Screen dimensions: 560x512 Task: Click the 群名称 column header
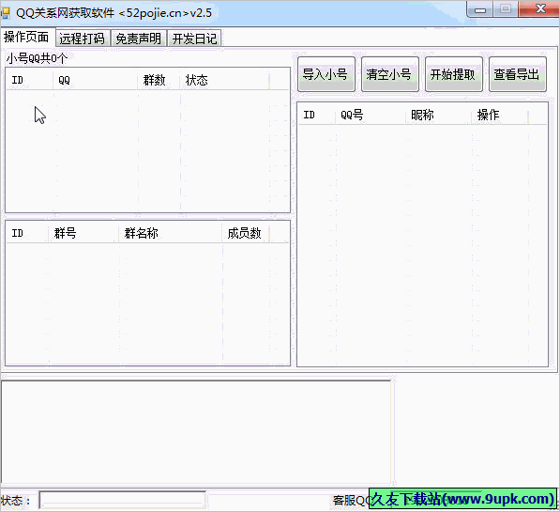170,233
